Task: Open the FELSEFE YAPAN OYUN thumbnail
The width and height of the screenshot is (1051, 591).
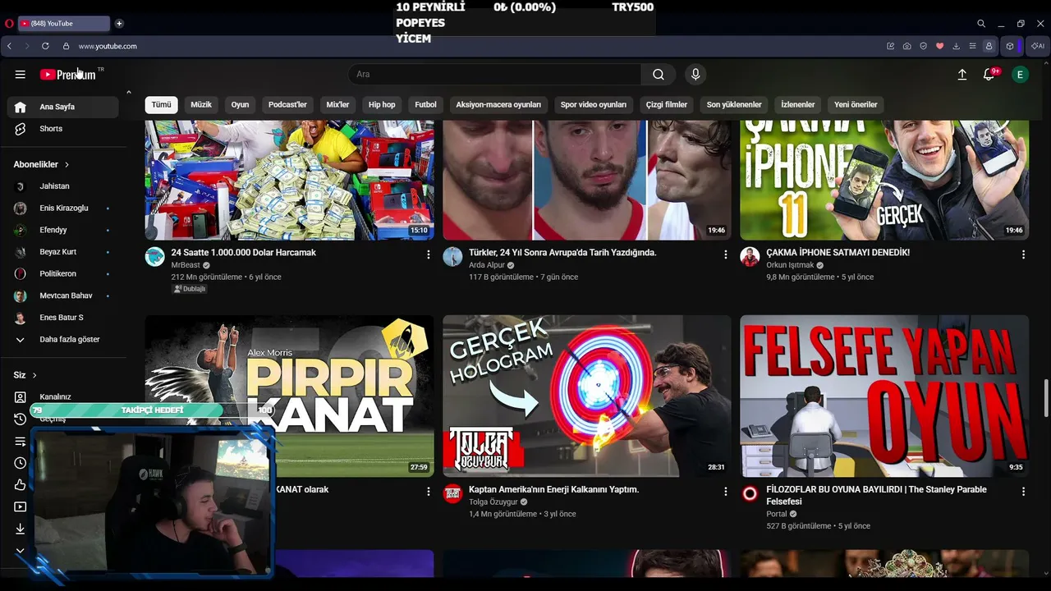Action: pos(884,396)
